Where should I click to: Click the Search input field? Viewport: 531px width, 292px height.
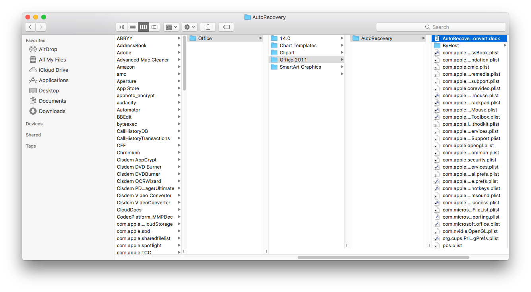[441, 27]
